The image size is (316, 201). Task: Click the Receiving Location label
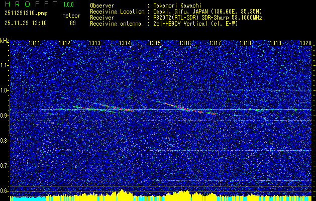(117, 12)
